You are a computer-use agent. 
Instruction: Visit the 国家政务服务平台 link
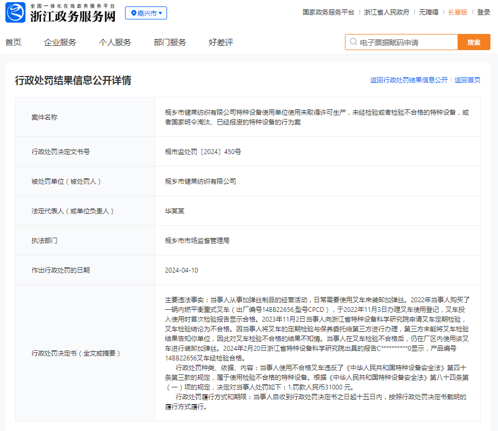pyautogui.click(x=328, y=12)
